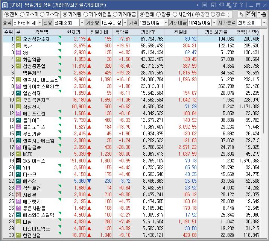
Task: Click the upper-limit arrow icon in the KCTC row
Action: pos(89,154)
